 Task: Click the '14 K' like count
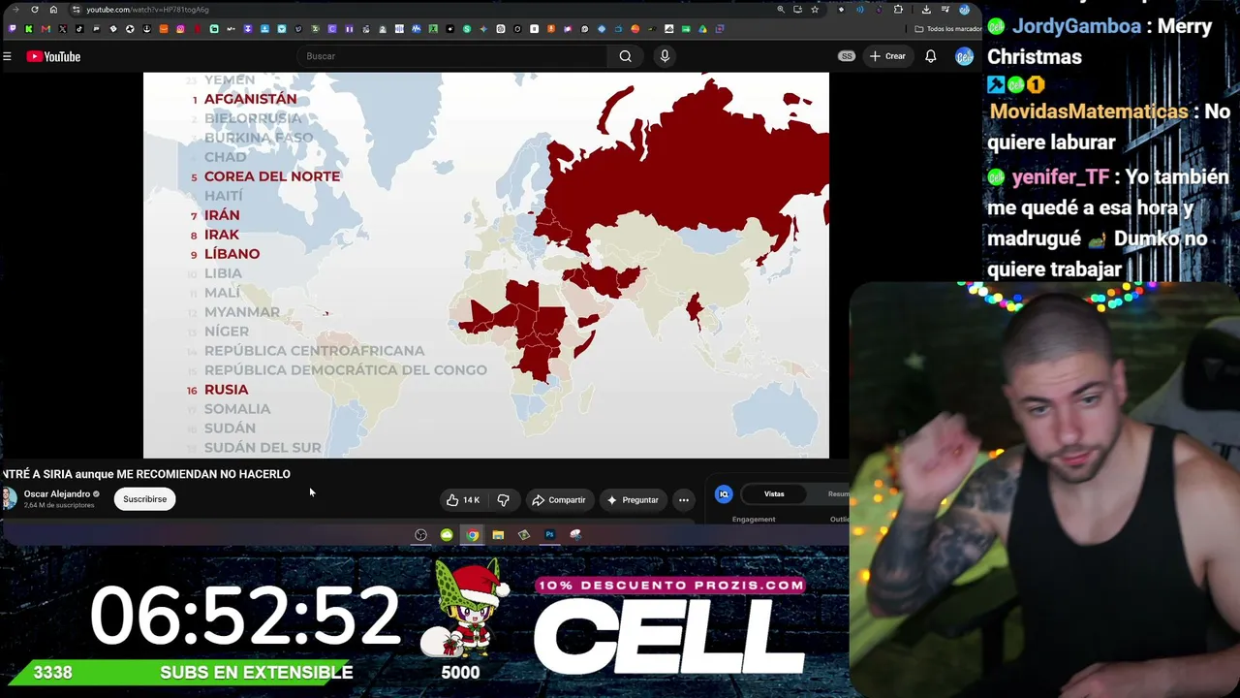point(471,500)
